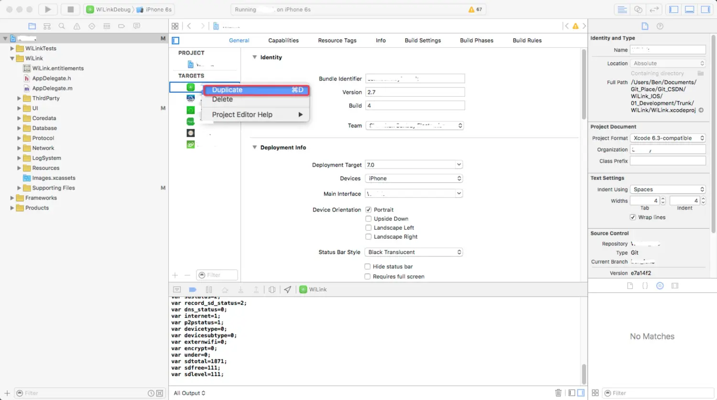Switch to the Capabilities tab
The image size is (717, 400).
283,41
